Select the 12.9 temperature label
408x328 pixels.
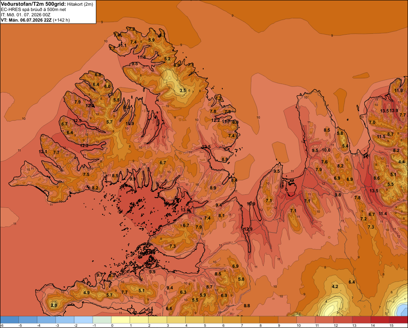[248, 229]
